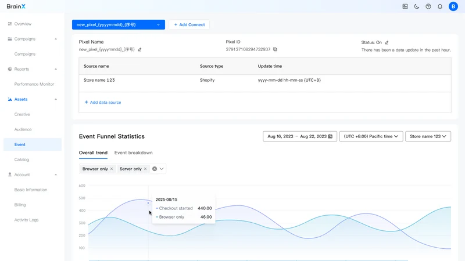The height and width of the screenshot is (261, 465).
Task: Click the Pixel ID number text
Action: (x=248, y=49)
